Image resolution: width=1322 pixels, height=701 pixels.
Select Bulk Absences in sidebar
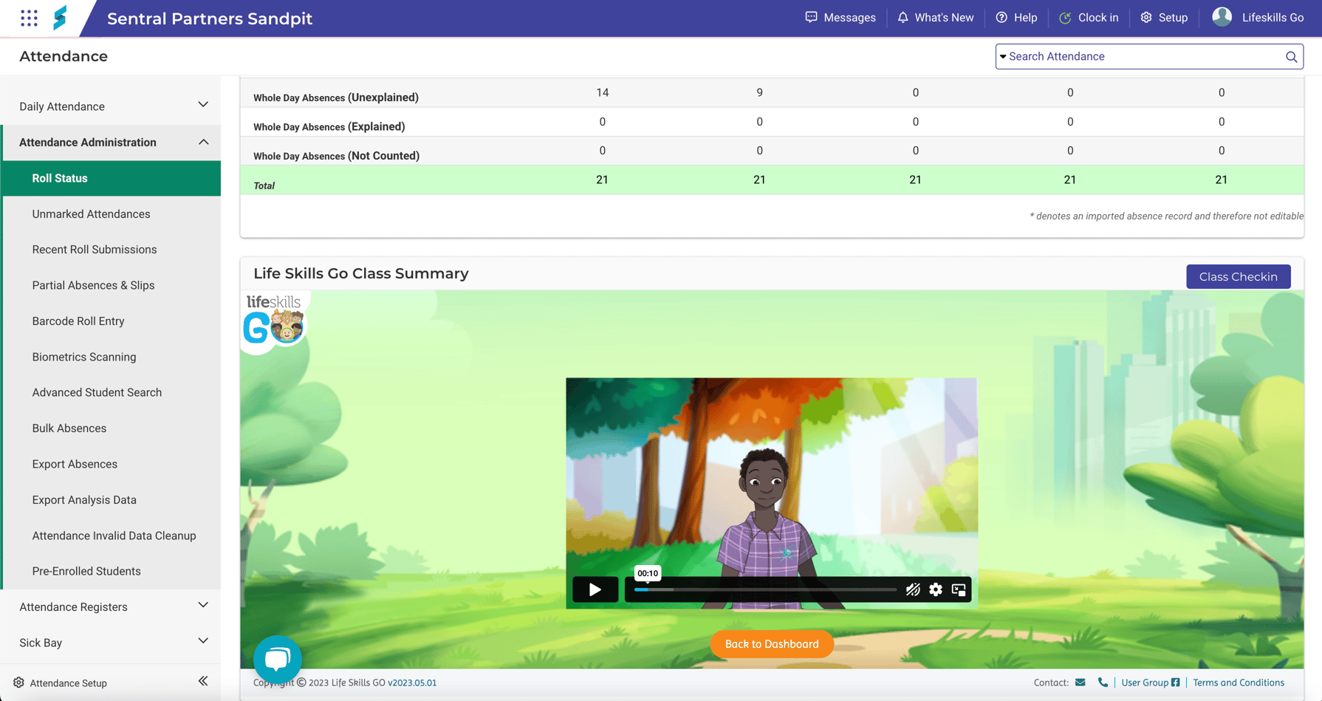(69, 428)
